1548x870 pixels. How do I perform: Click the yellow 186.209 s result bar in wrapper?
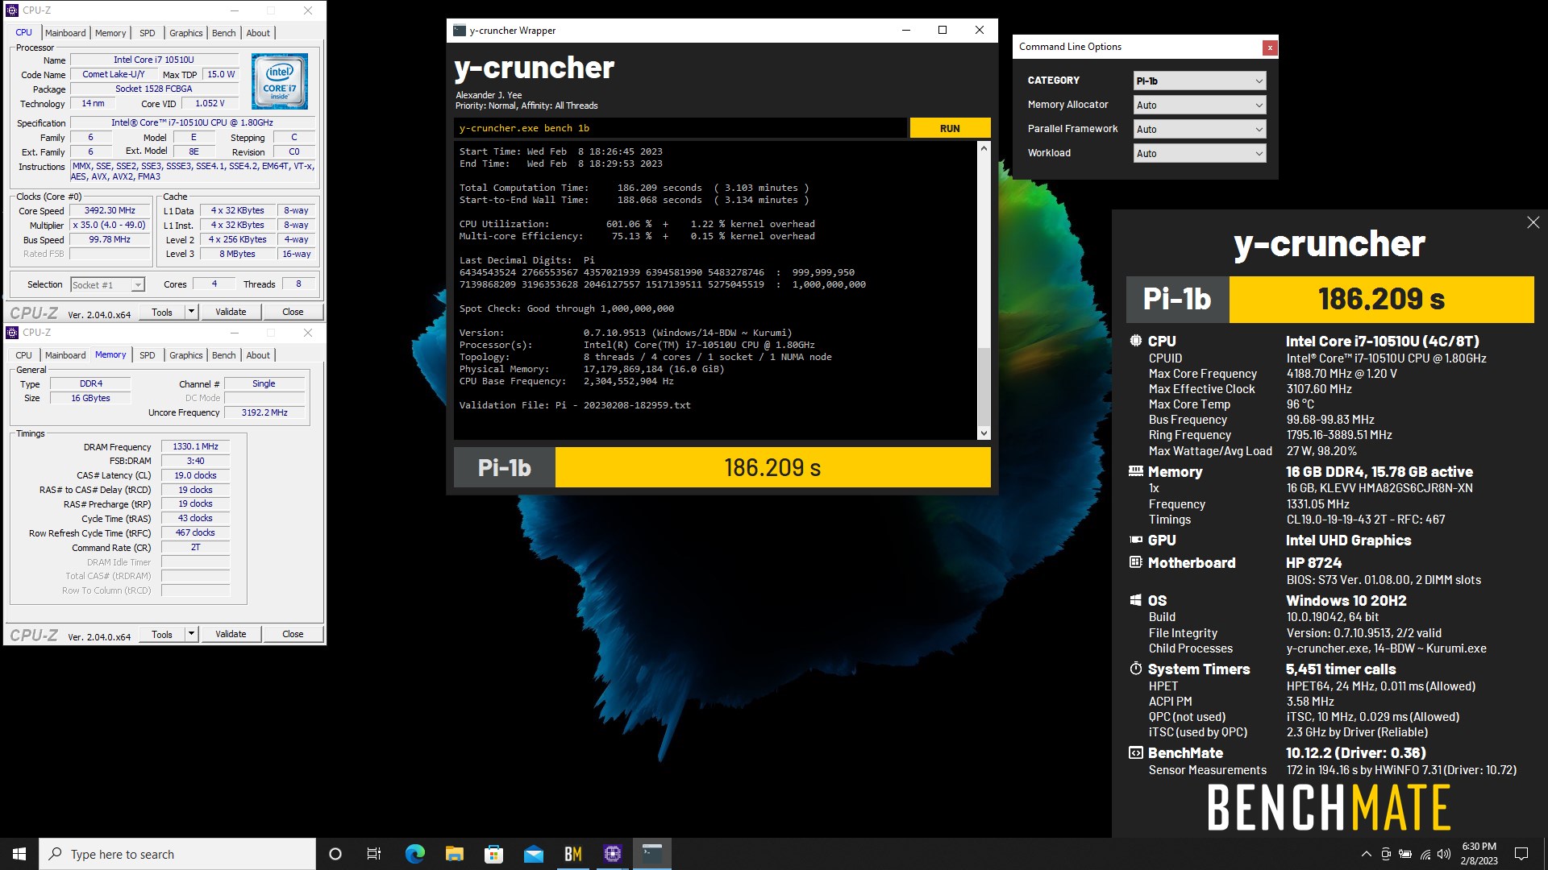[x=772, y=467]
